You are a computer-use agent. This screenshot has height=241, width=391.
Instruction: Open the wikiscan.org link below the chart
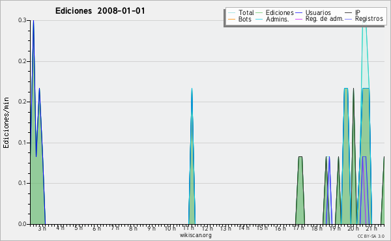pyautogui.click(x=195, y=235)
